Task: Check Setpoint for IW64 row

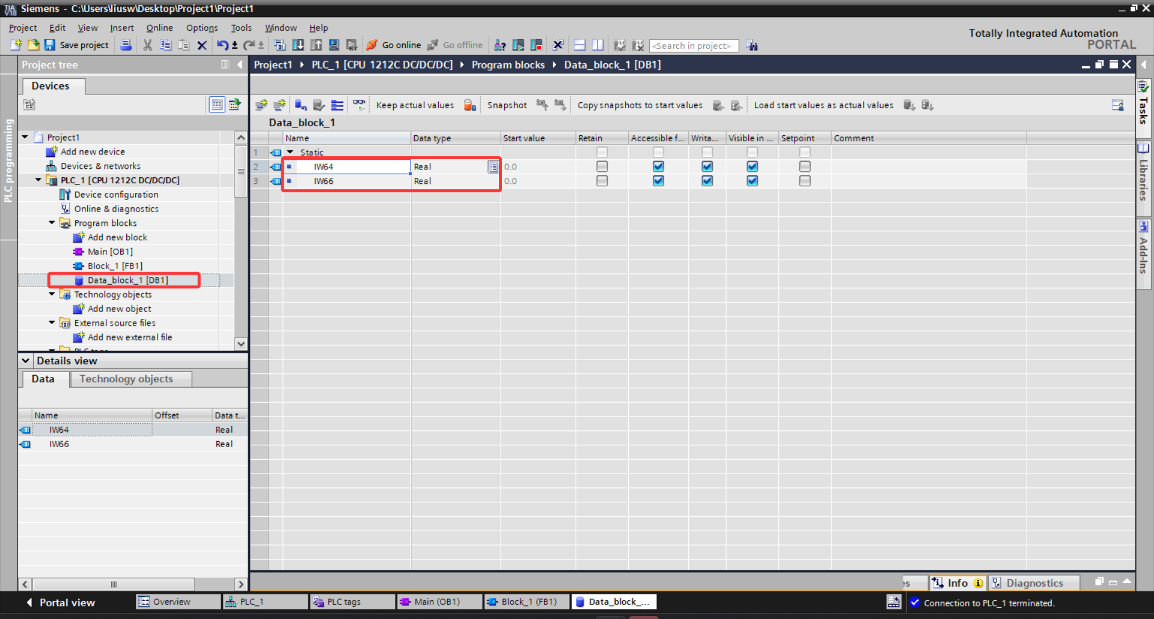Action: pyautogui.click(x=805, y=166)
